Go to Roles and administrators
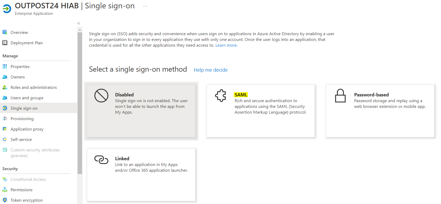The height and width of the screenshot is (204, 441). coord(33,87)
